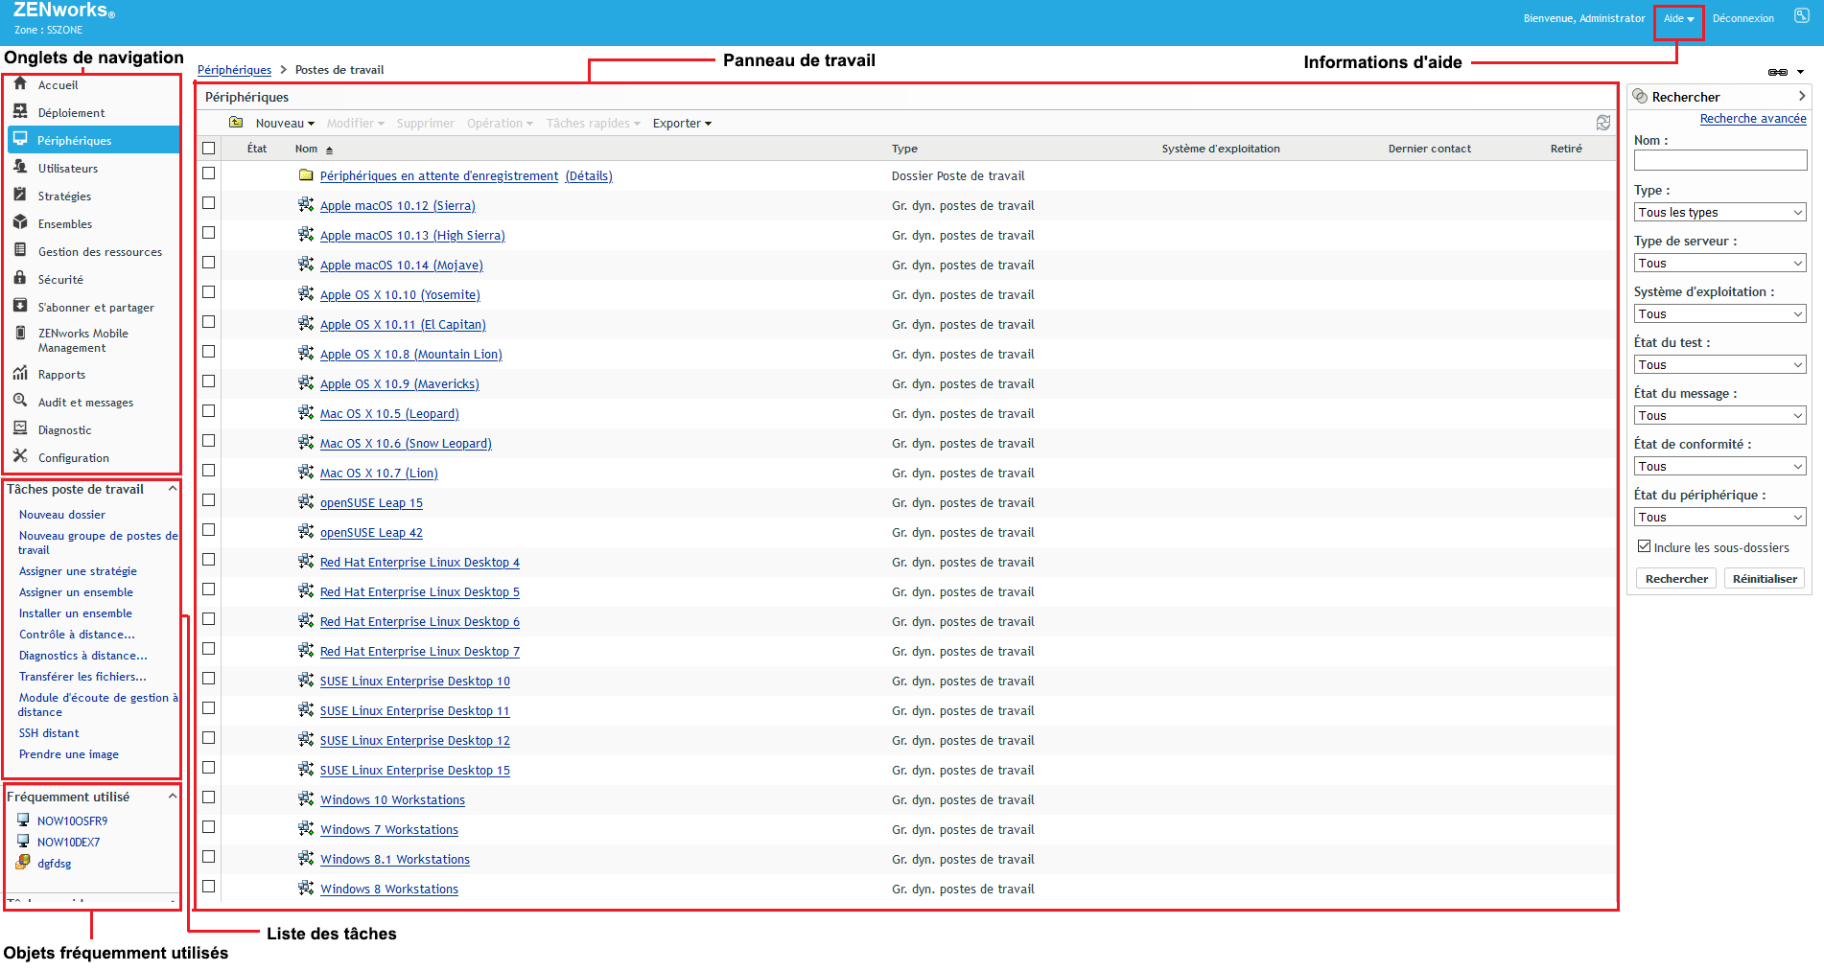Click the NOW10OSFR9 computer icon
1824x971 pixels.
pyautogui.click(x=23, y=821)
